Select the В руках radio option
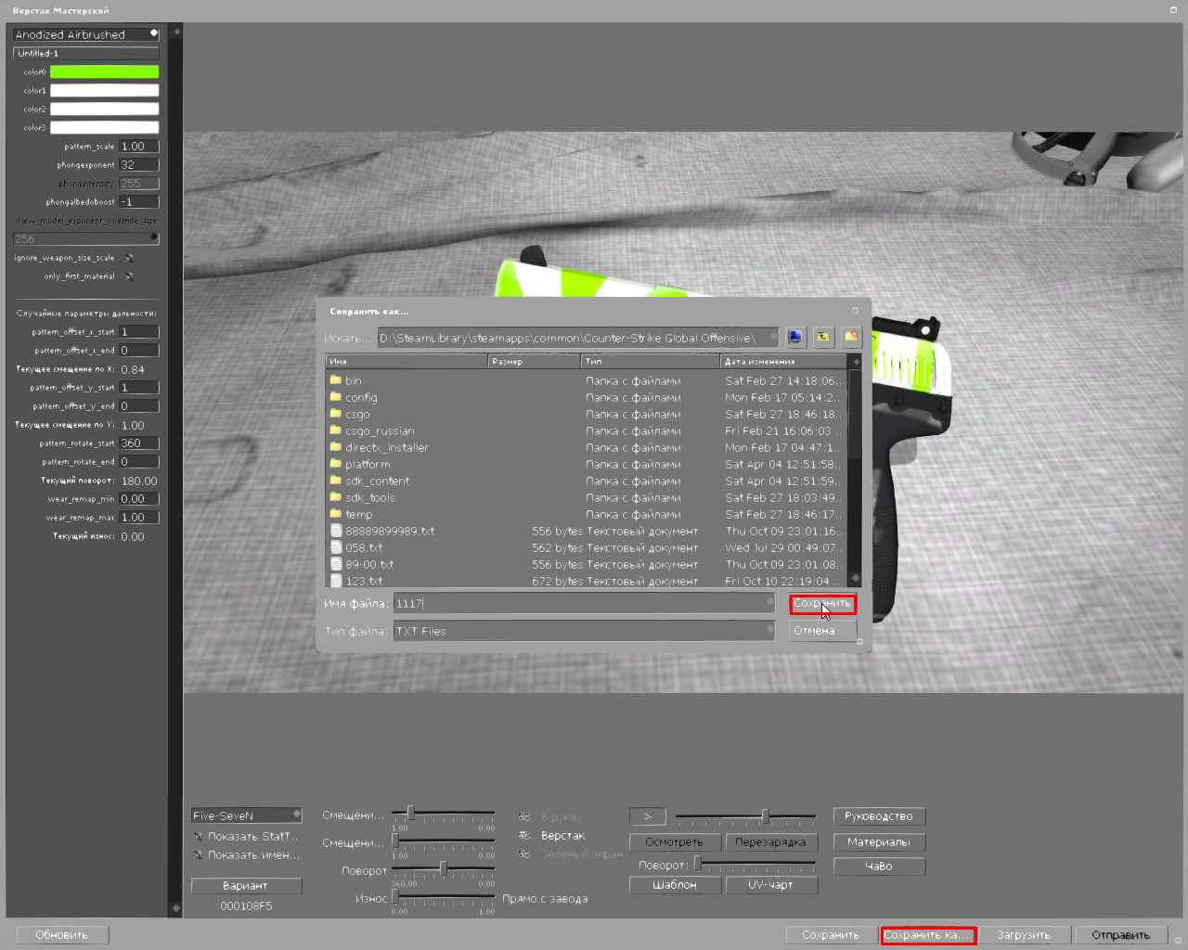This screenshot has width=1188, height=950. (x=524, y=816)
